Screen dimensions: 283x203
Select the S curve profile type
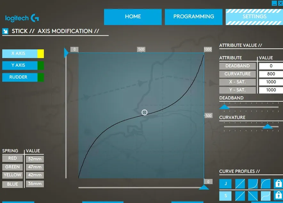[x=225, y=196]
